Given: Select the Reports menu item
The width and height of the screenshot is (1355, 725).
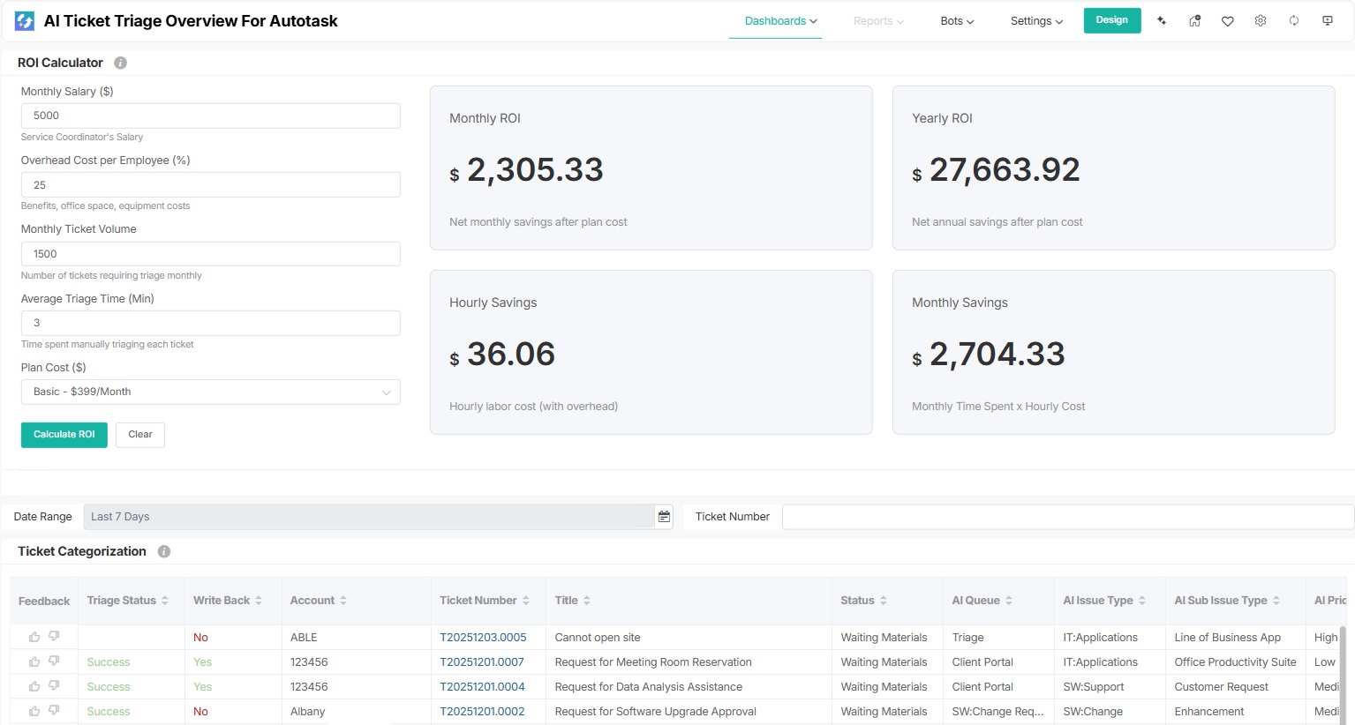Looking at the screenshot, I should [877, 20].
